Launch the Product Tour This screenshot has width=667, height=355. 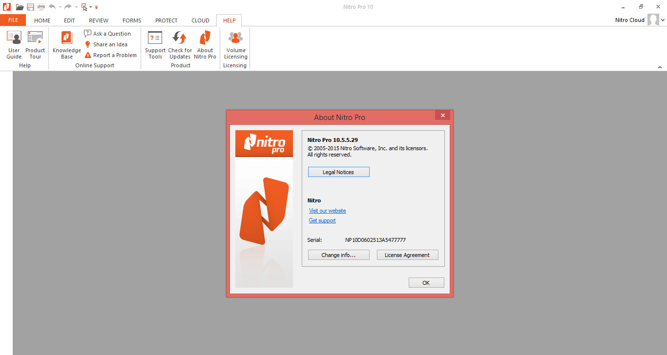[35, 45]
